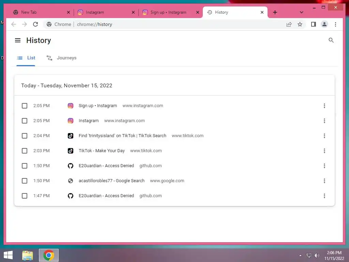Check the 1:47 PM E2Guardian entry checkbox
The image size is (349, 262).
(25, 196)
